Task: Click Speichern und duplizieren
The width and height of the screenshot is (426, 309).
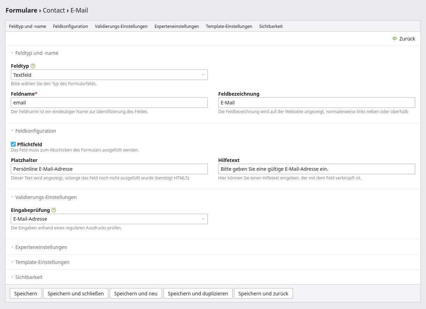Action: 198,293
